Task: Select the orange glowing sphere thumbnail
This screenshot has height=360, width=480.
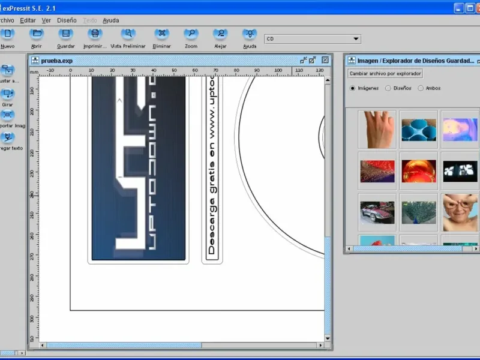Action: 419,171
